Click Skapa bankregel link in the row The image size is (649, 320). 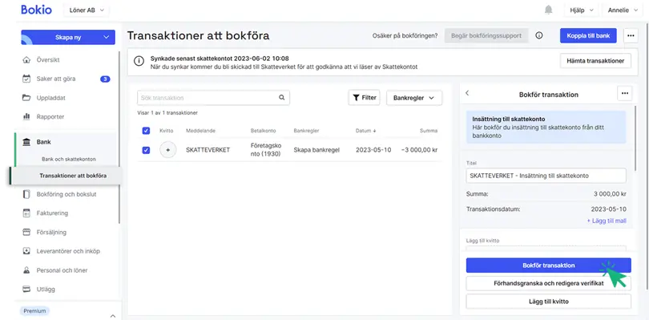click(316, 150)
